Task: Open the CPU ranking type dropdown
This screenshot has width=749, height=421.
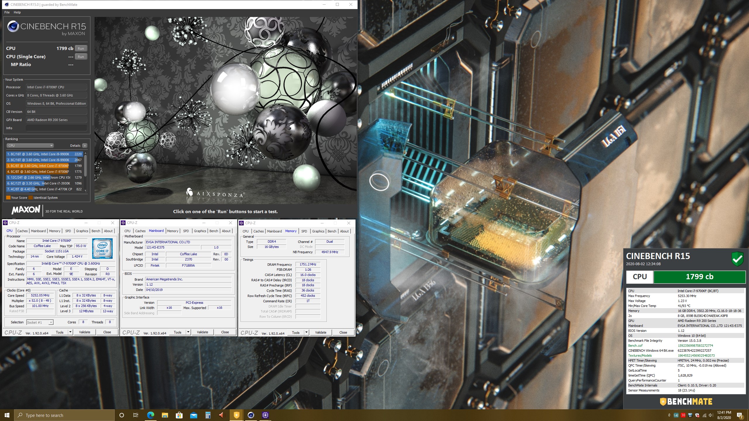Action: [30, 146]
